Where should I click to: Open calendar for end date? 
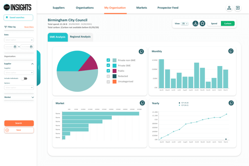31,47
